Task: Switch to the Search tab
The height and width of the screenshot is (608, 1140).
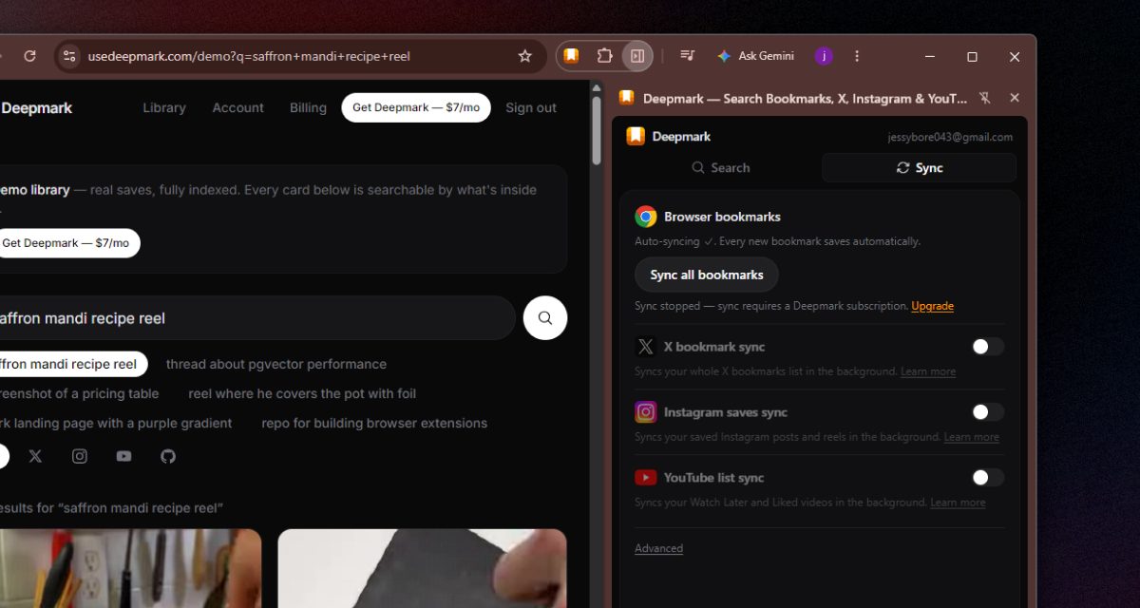Action: pos(720,167)
